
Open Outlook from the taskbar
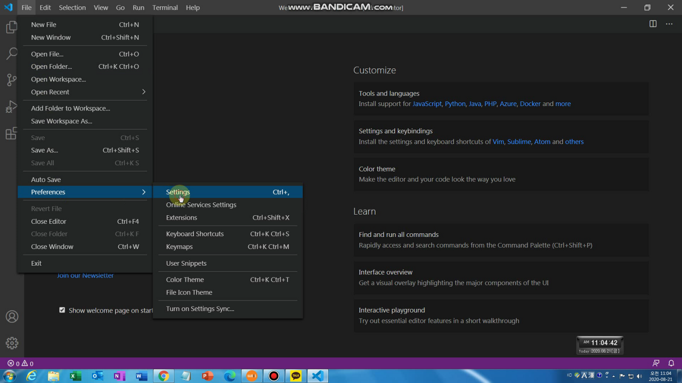coord(98,376)
